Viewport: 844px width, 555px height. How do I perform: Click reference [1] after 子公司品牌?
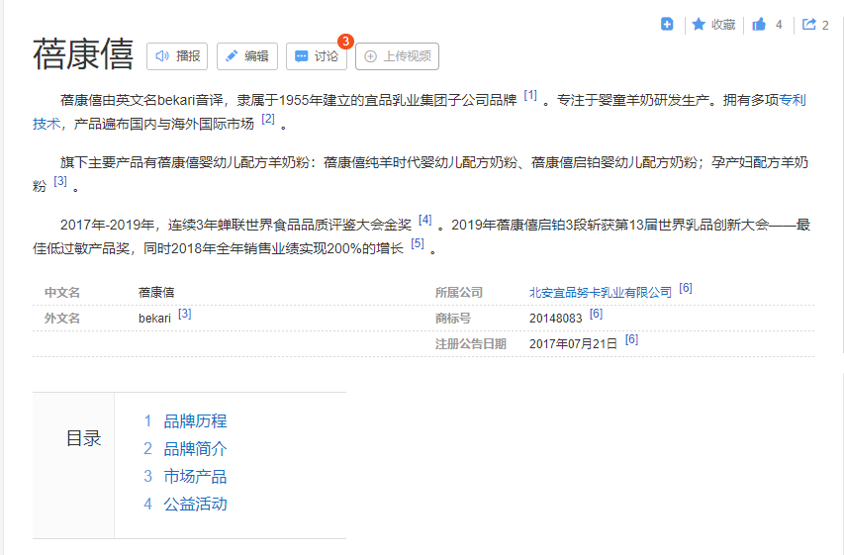pos(530,95)
